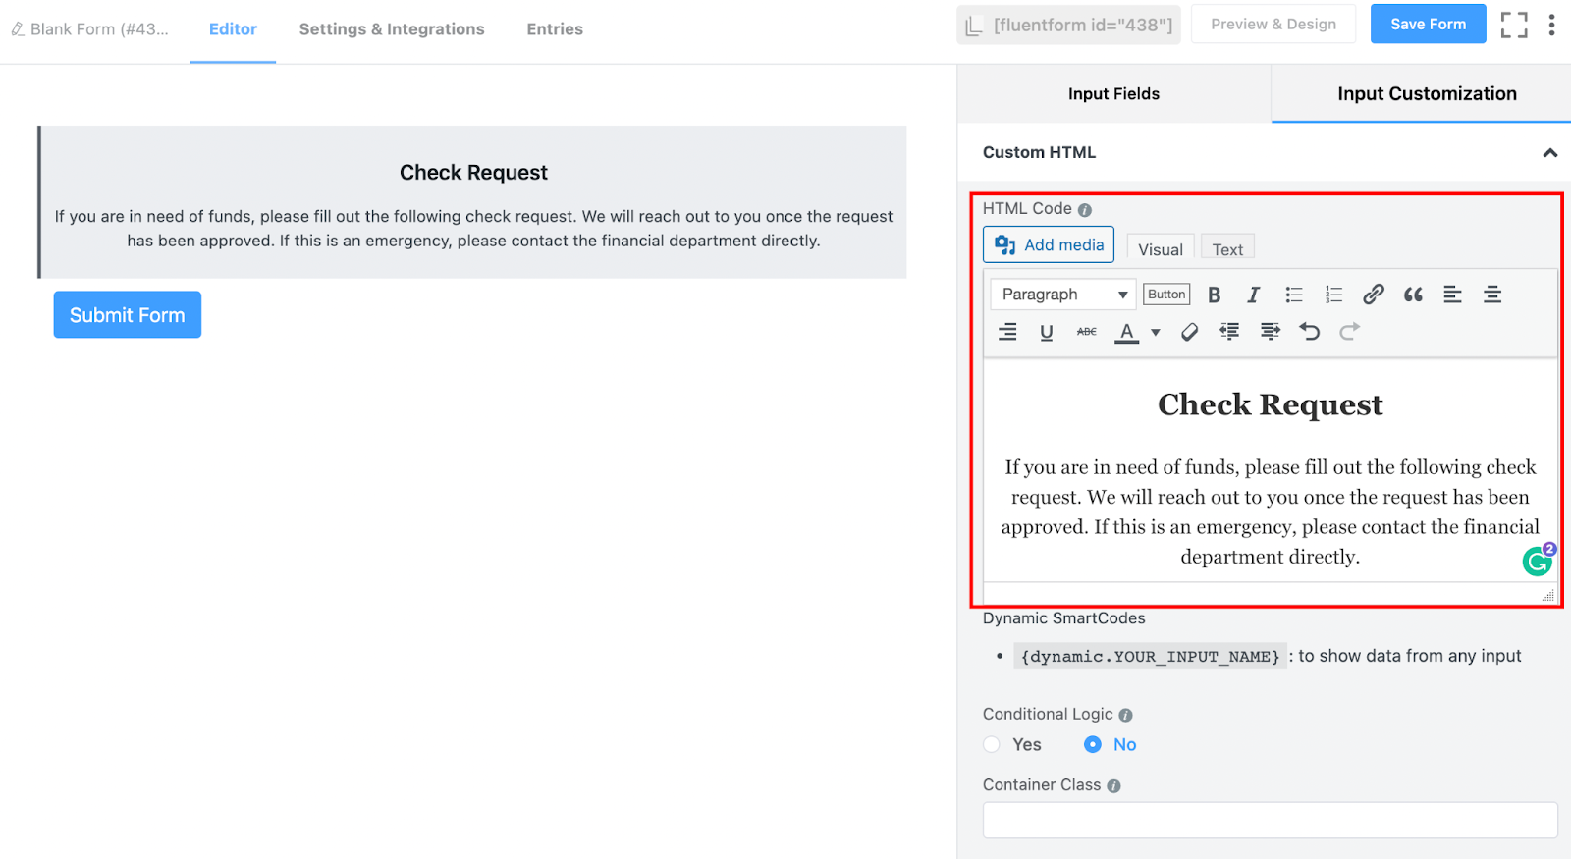Open Preview & Design
The width and height of the screenshot is (1571, 859).
1273,25
